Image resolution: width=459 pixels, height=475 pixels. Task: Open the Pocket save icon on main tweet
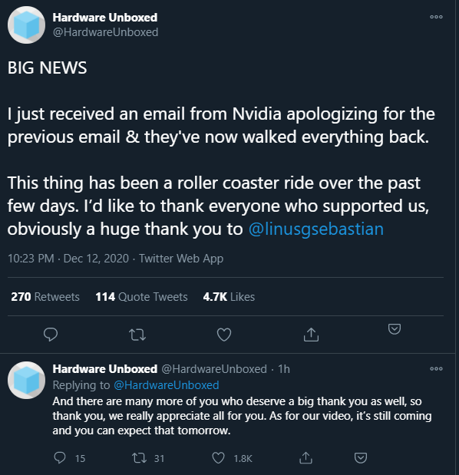click(395, 328)
